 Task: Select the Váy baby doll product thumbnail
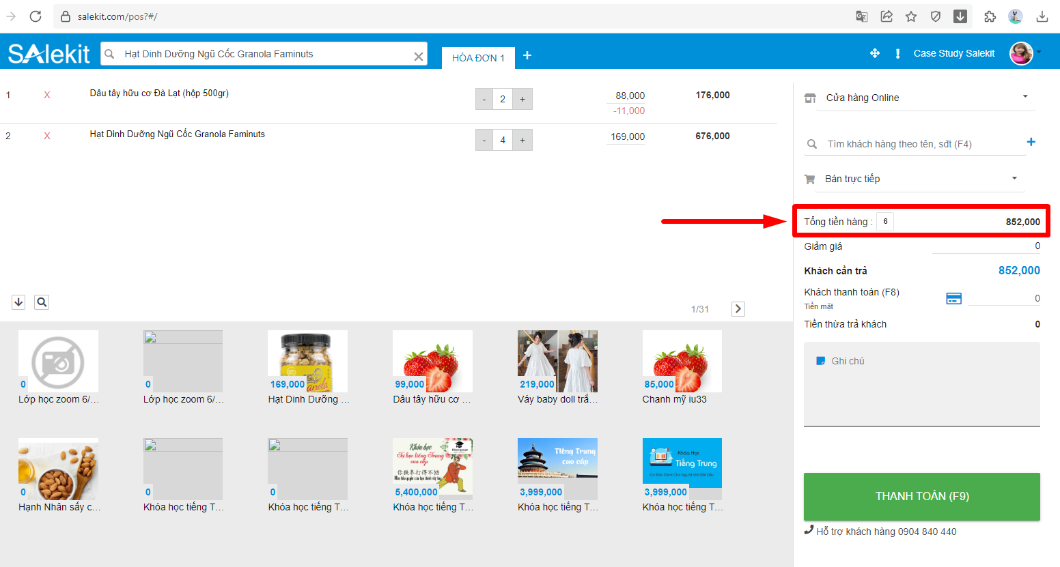(x=557, y=362)
